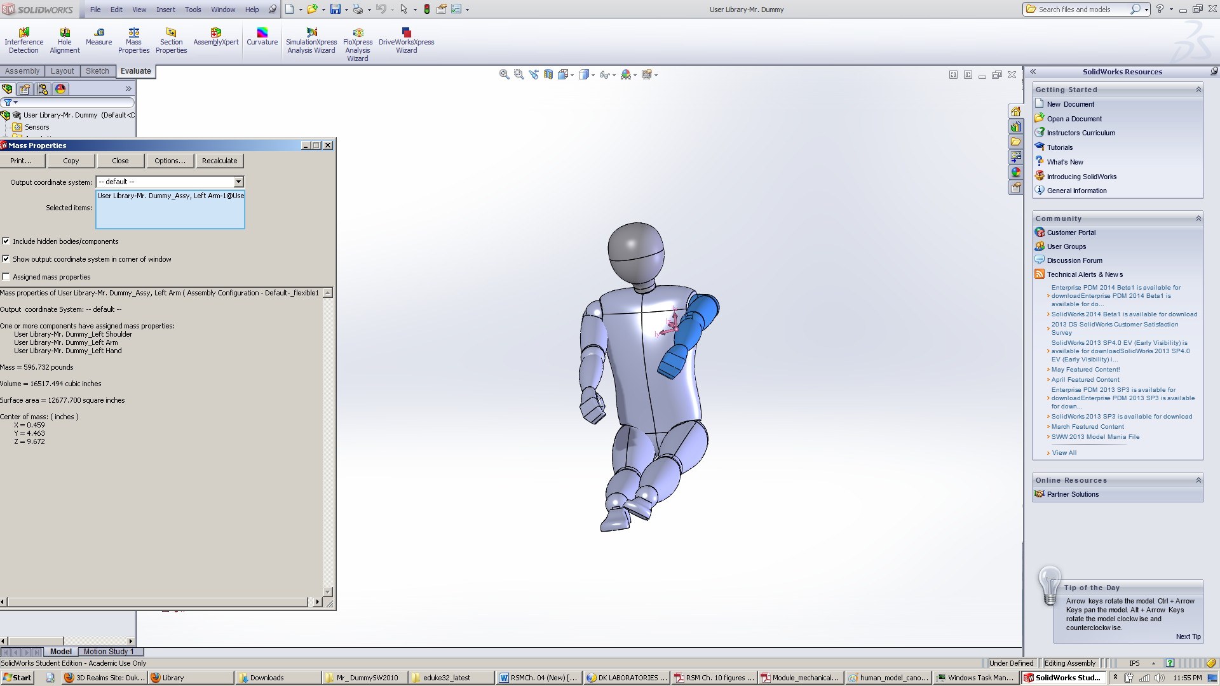The height and width of the screenshot is (686, 1220).
Task: Open the File Explorer task pane tab
Action: tap(1015, 142)
